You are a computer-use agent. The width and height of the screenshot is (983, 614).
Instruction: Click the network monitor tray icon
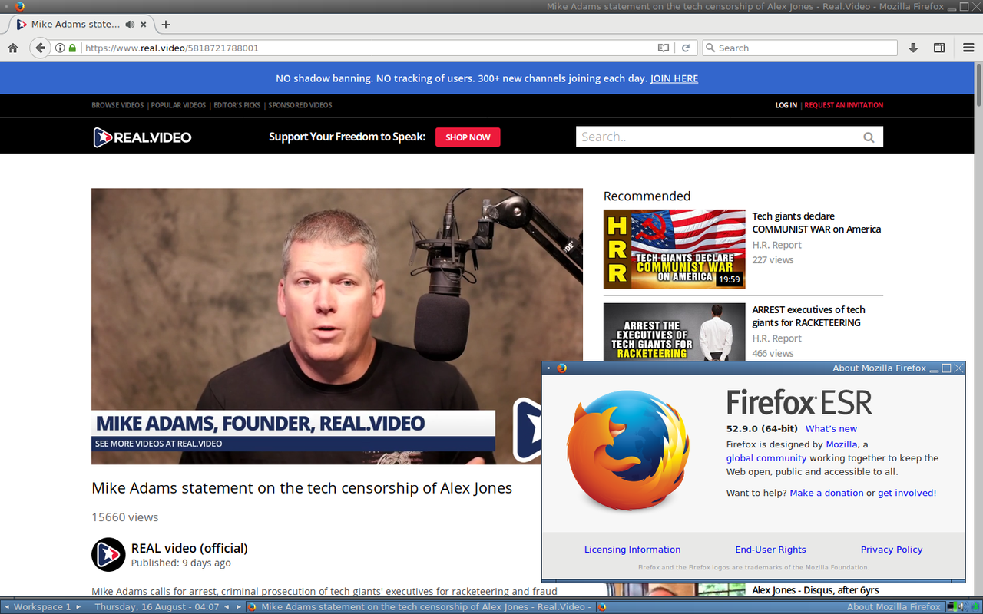coord(951,607)
